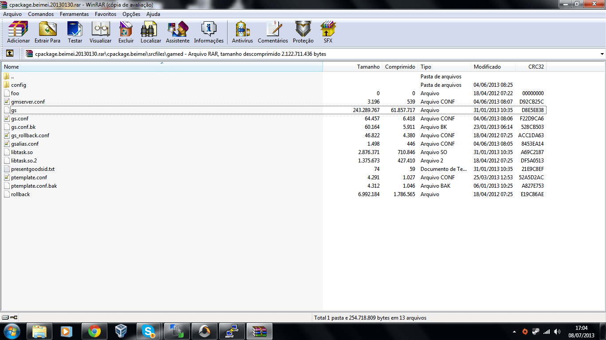
Task: Click the volume speaker tray icon
Action: coord(557,331)
